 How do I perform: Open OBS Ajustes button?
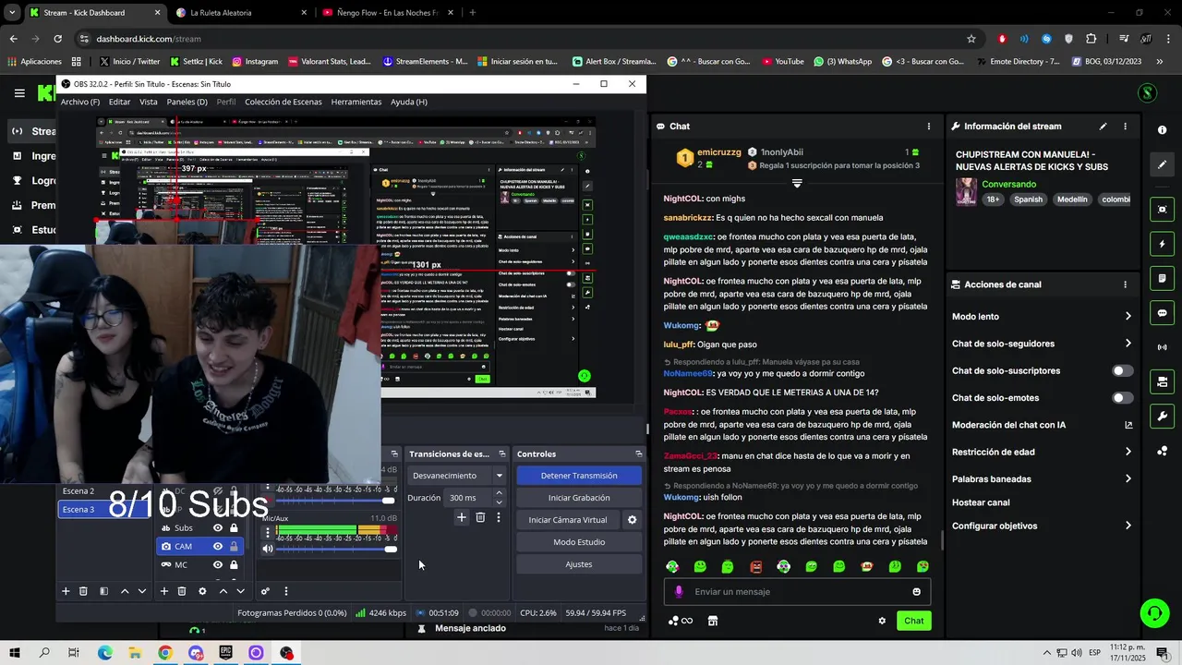click(x=579, y=564)
